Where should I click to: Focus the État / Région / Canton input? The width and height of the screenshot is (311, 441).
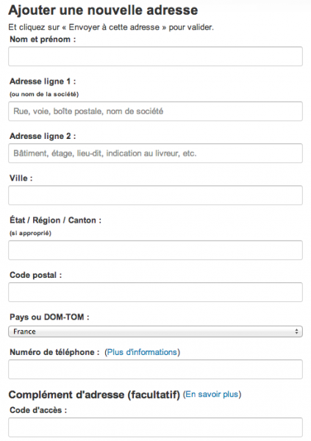[155, 250]
